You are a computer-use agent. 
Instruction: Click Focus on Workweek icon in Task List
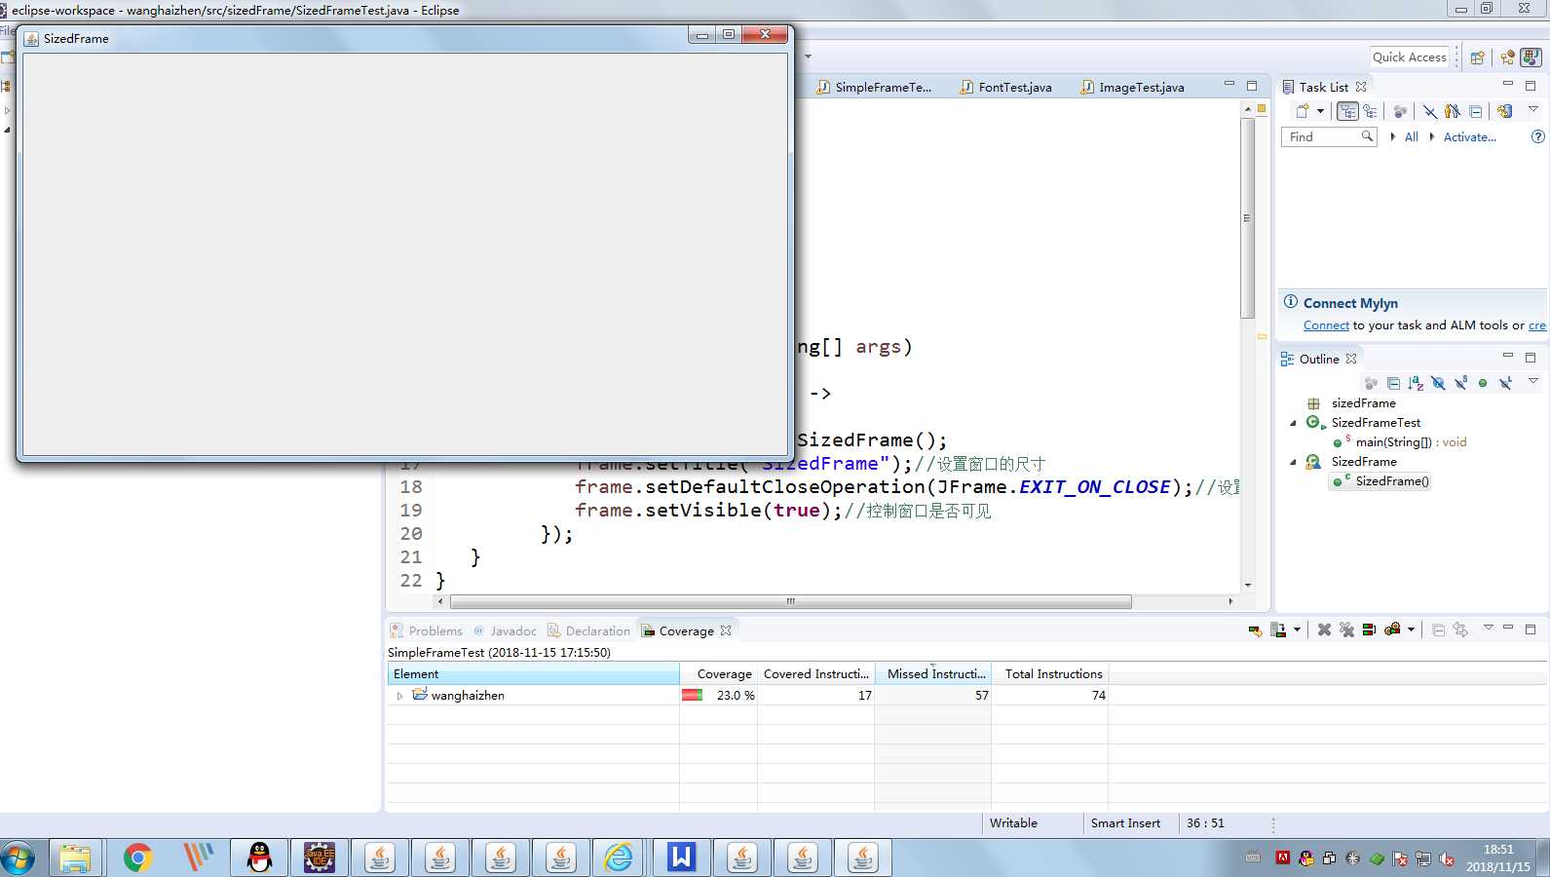coord(1400,111)
